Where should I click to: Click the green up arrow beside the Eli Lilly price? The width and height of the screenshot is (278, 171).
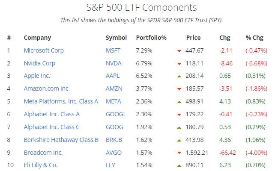point(179,165)
